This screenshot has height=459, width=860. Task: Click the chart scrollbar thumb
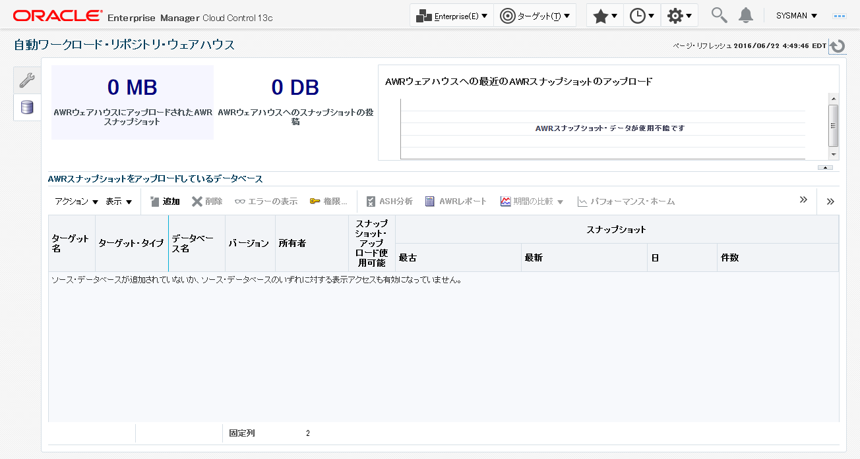point(834,126)
